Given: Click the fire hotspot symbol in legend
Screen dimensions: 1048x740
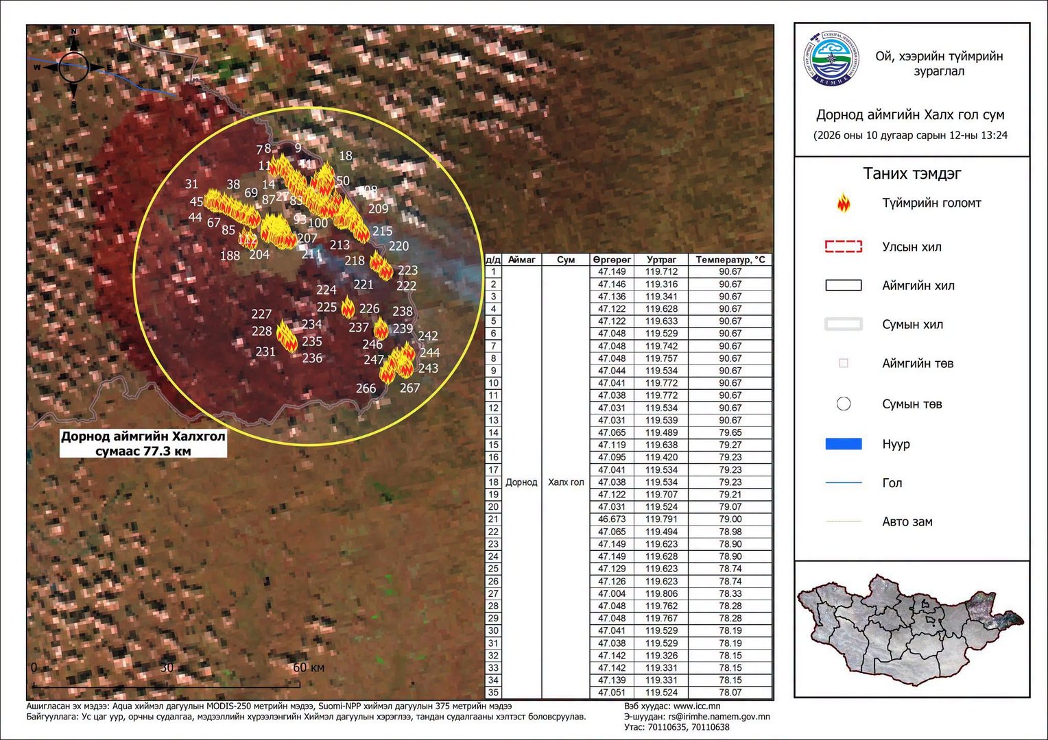Looking at the screenshot, I should click(844, 203).
